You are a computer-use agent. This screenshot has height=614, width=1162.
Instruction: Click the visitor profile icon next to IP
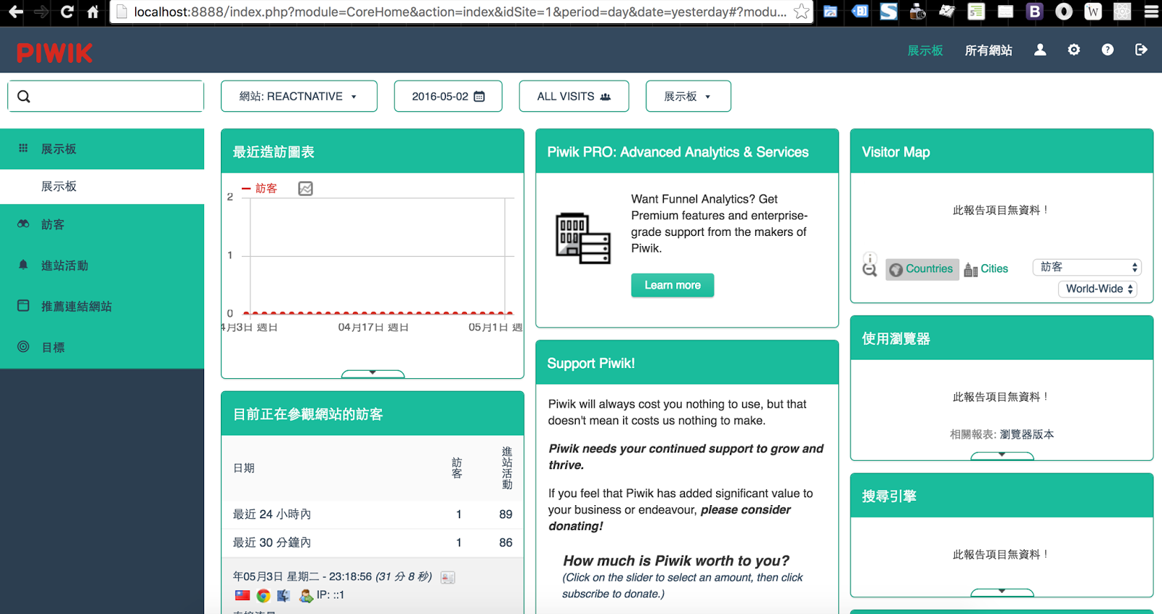[306, 595]
